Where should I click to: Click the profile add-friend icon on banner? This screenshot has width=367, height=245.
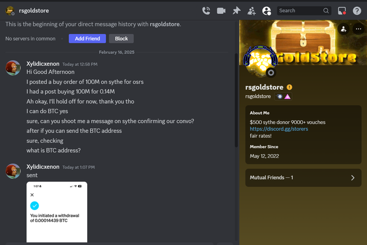(x=343, y=29)
